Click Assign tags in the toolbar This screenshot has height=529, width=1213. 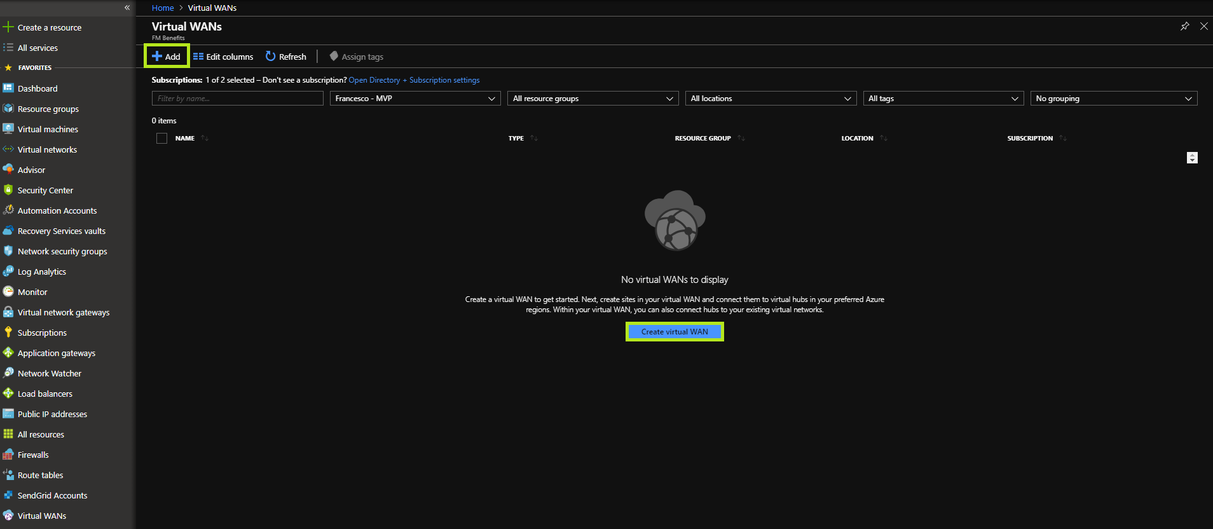pos(357,57)
